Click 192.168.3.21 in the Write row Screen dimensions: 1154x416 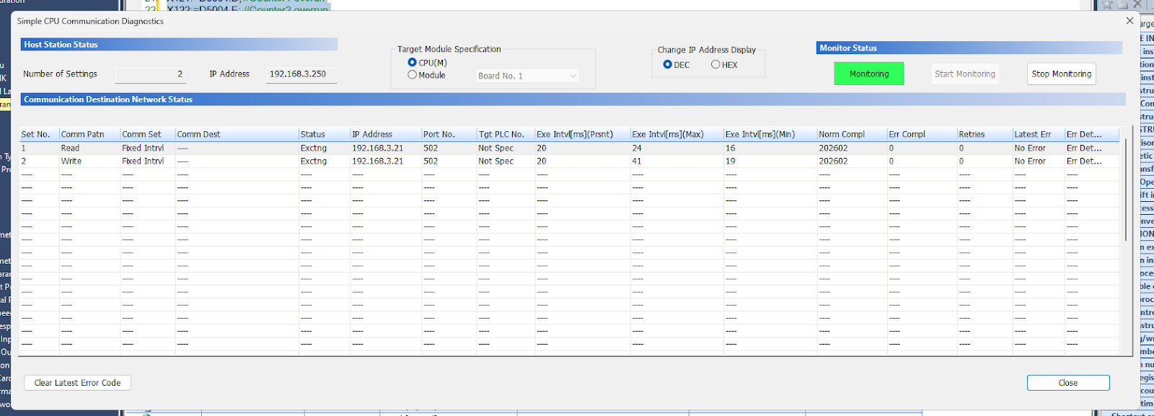pyautogui.click(x=378, y=161)
